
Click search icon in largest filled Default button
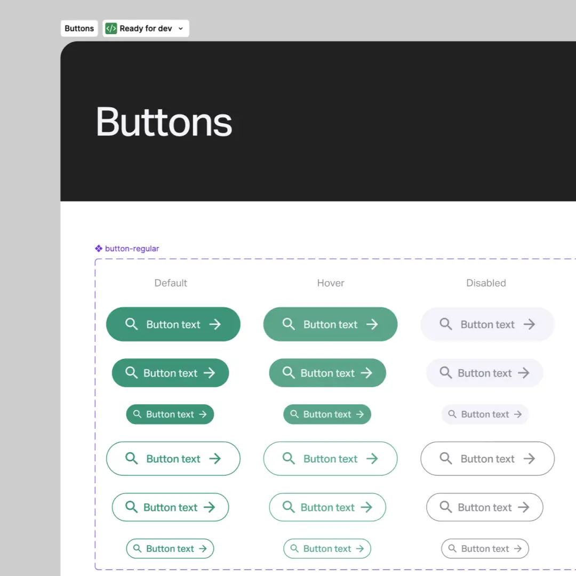[x=131, y=324]
